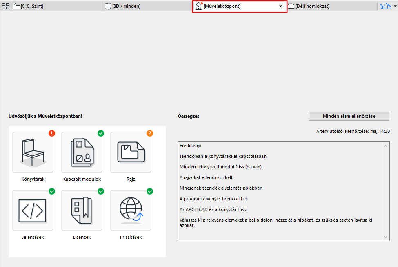Open the tab overview grid icon

pyautogui.click(x=6, y=6)
